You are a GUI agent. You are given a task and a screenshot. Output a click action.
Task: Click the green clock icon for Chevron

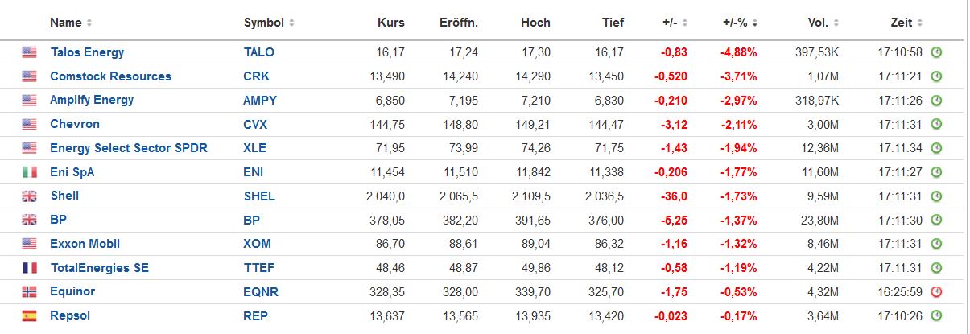[936, 124]
